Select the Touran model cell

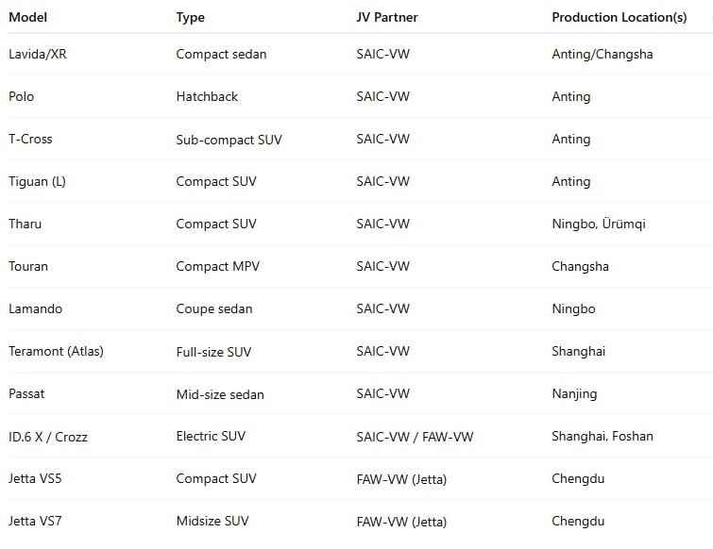(x=28, y=266)
